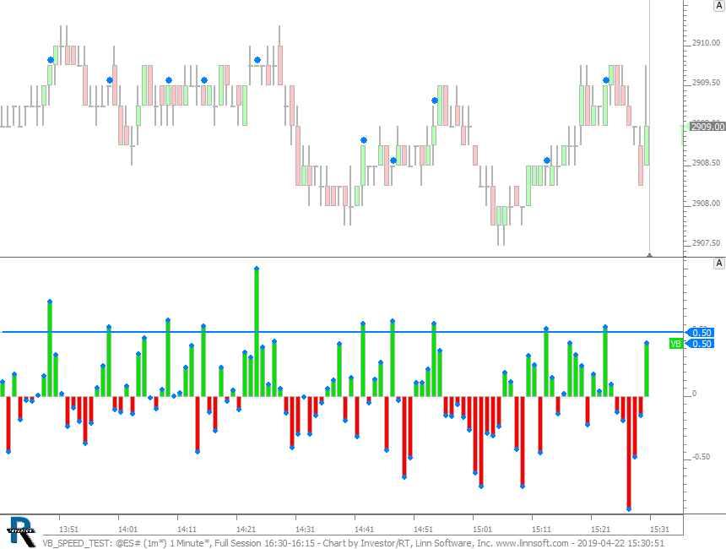Viewport: 726px width, 549px height.
Task: Click the 14:21 time axis label
Action: (246, 530)
